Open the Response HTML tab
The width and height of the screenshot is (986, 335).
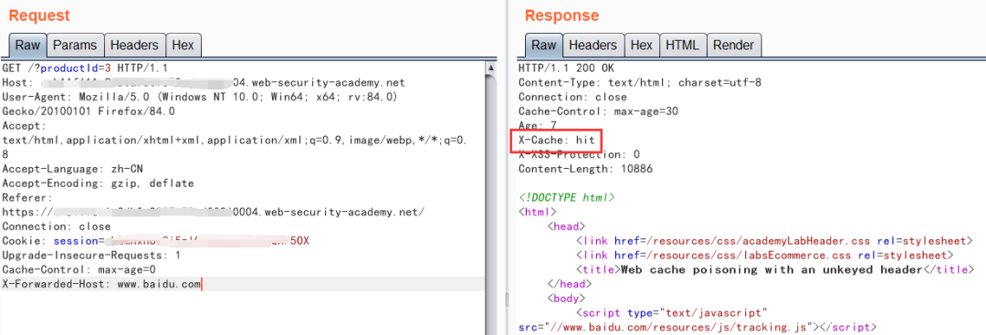click(682, 46)
